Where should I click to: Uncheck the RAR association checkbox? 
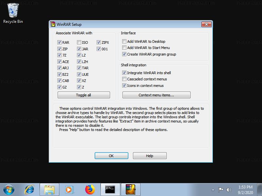59,42
